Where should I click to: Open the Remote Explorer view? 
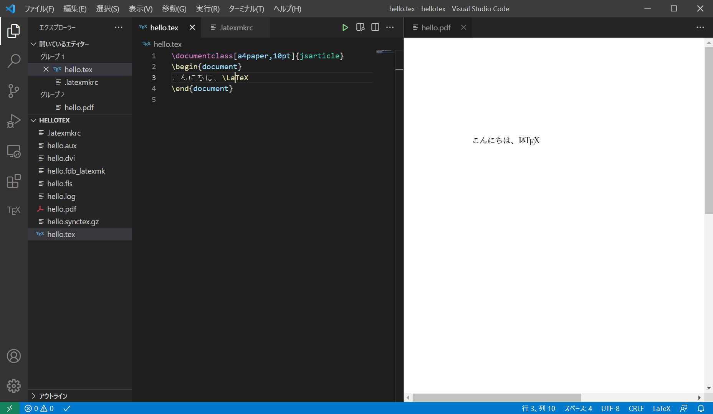click(x=14, y=151)
